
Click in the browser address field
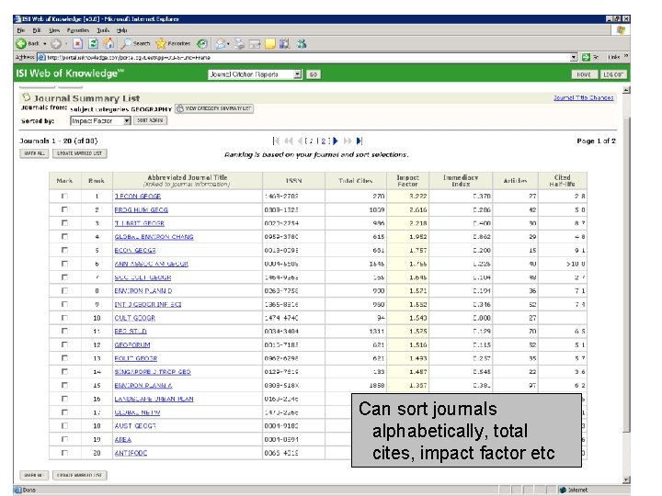(304, 57)
